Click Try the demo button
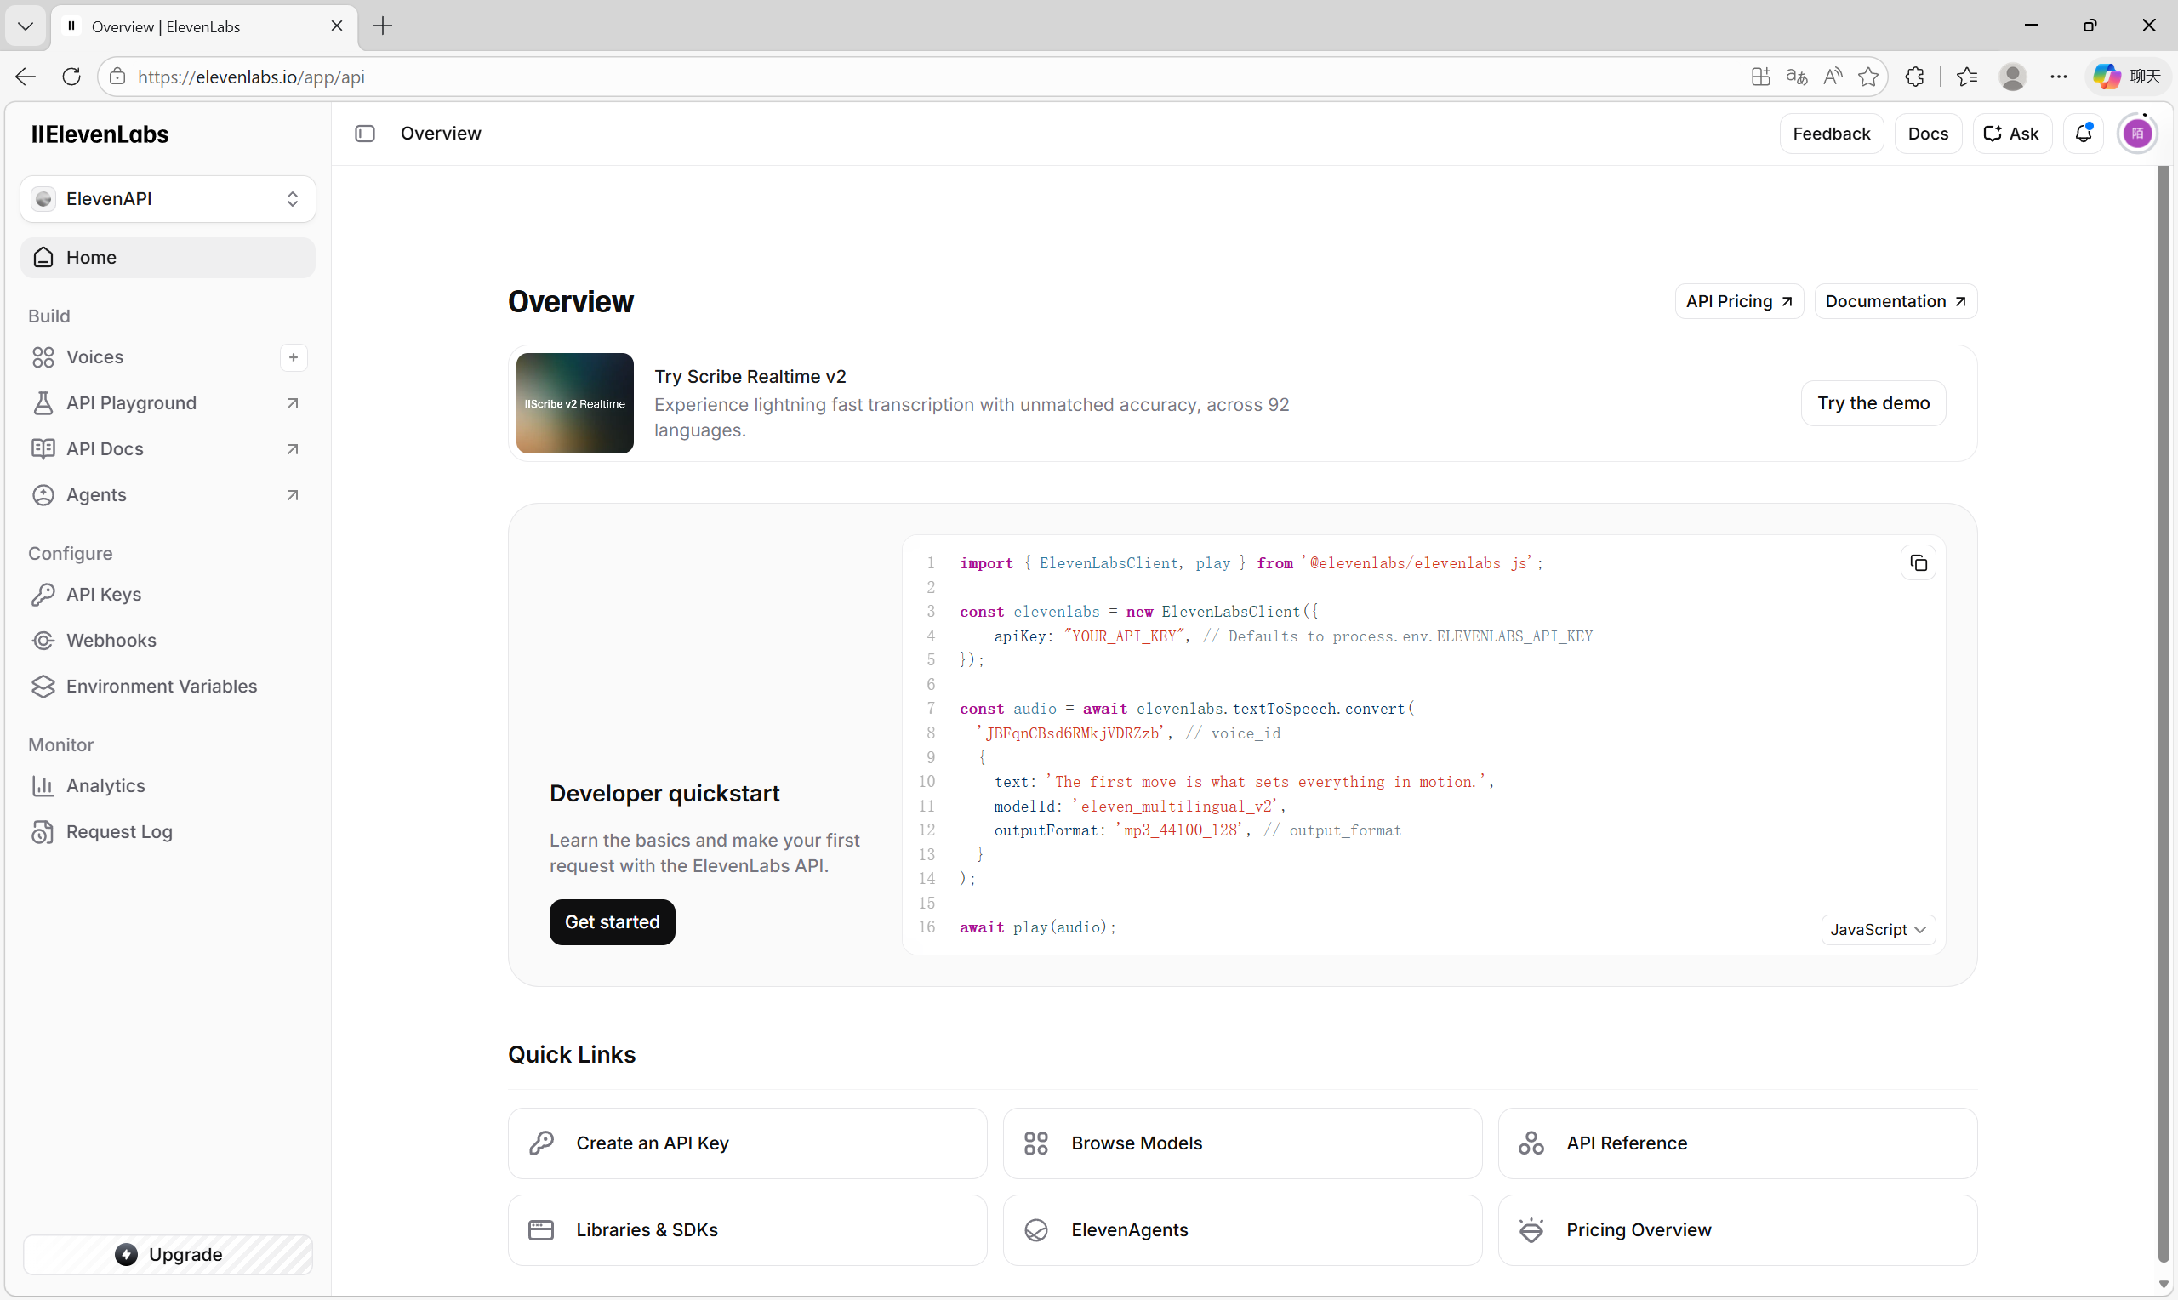 point(1873,403)
